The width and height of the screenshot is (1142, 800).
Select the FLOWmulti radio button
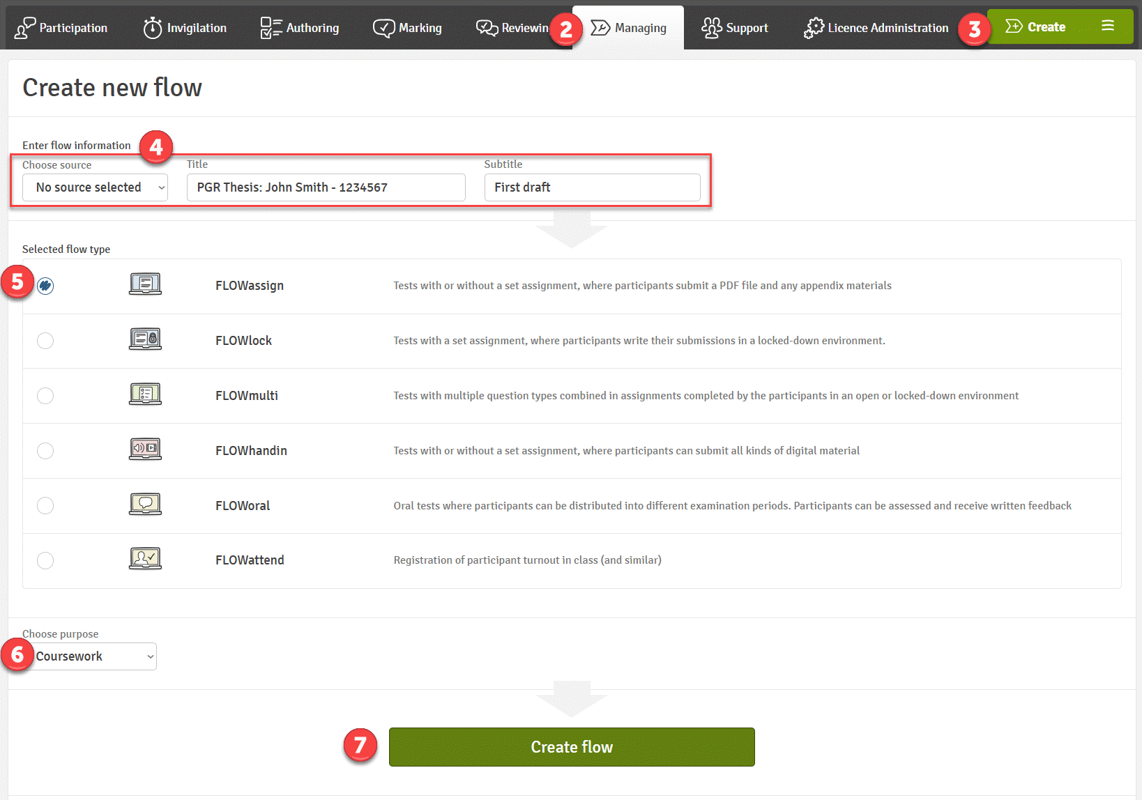(x=45, y=396)
